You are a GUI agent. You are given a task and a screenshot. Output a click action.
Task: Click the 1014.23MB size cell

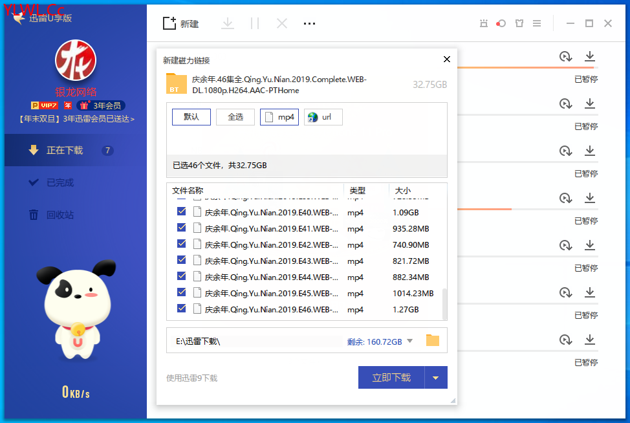[x=413, y=293]
